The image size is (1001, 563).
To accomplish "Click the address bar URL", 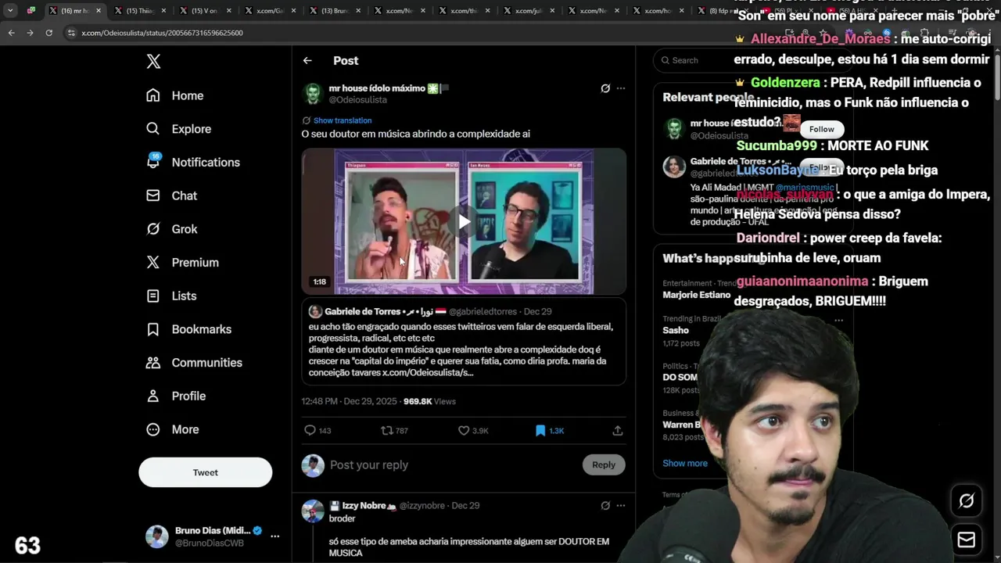I will [162, 33].
